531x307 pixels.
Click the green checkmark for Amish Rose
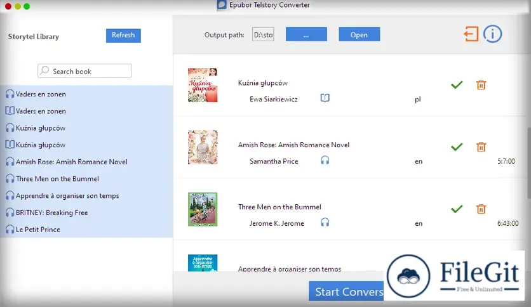(457, 147)
